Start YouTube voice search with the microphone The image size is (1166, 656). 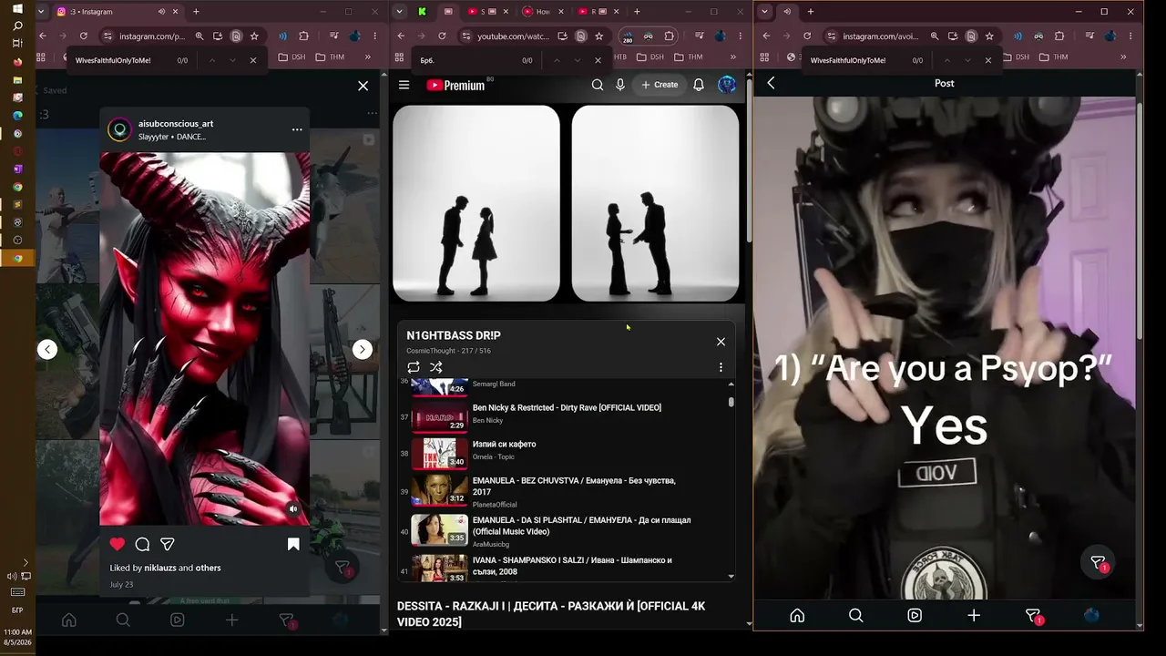tap(620, 85)
